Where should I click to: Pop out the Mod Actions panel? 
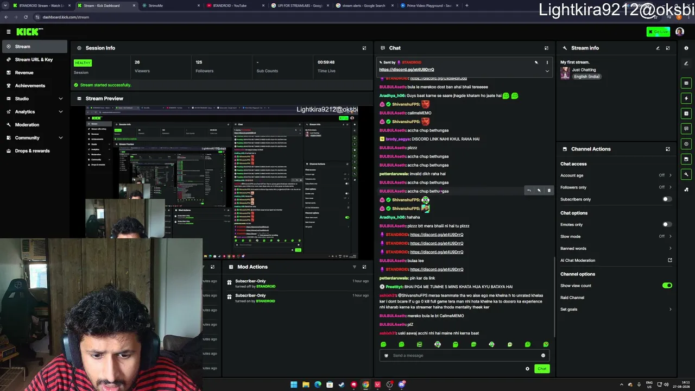tap(364, 267)
